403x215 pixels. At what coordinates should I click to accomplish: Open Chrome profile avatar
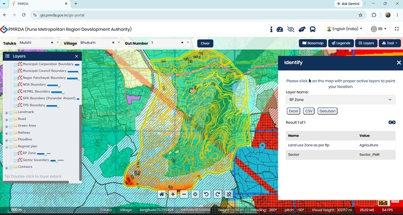[x=388, y=15]
